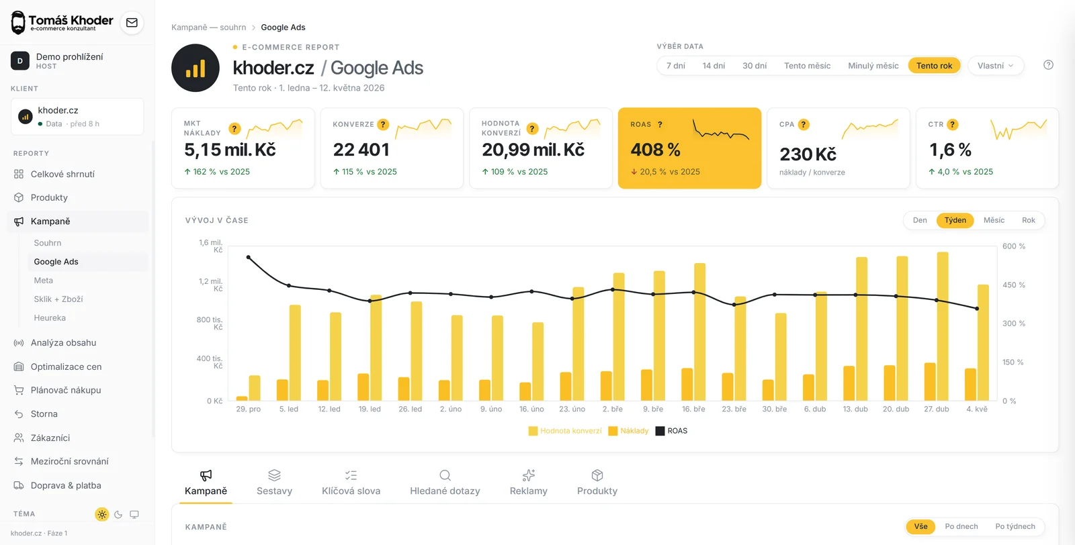The image size is (1075, 545).
Task: Click the Tomáš Khoder bearded logo
Action: (19, 22)
